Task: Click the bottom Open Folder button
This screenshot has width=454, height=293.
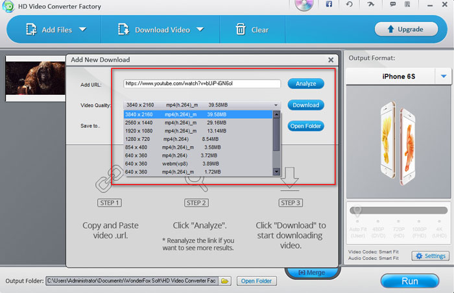Action: pyautogui.click(x=257, y=281)
